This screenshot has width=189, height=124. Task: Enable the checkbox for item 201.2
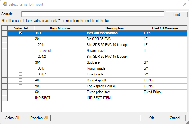(x=21, y=57)
